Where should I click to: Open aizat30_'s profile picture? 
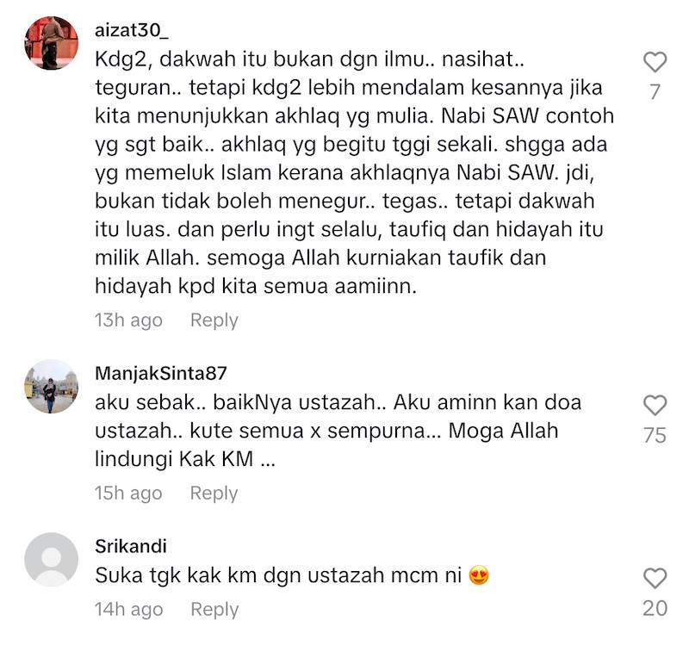point(52,43)
